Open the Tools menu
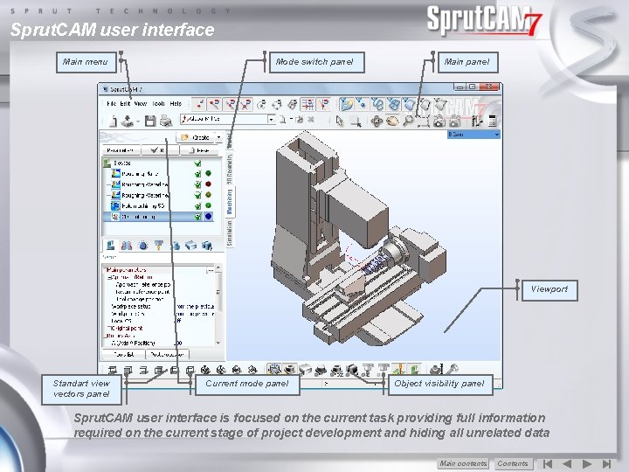The image size is (629, 472). (158, 103)
